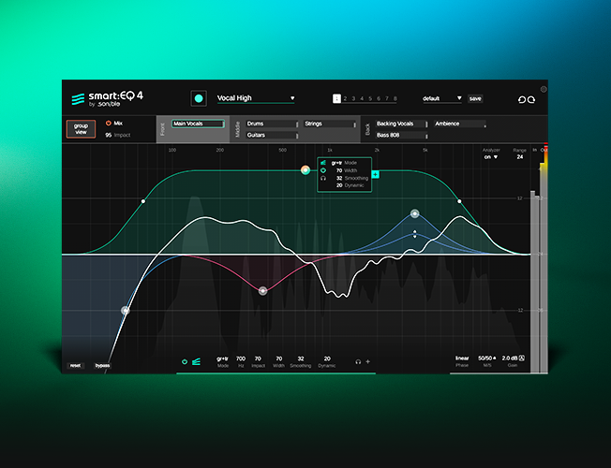The width and height of the screenshot is (611, 468).
Task: Open settings via small gear icon top-right
Action: point(544,89)
